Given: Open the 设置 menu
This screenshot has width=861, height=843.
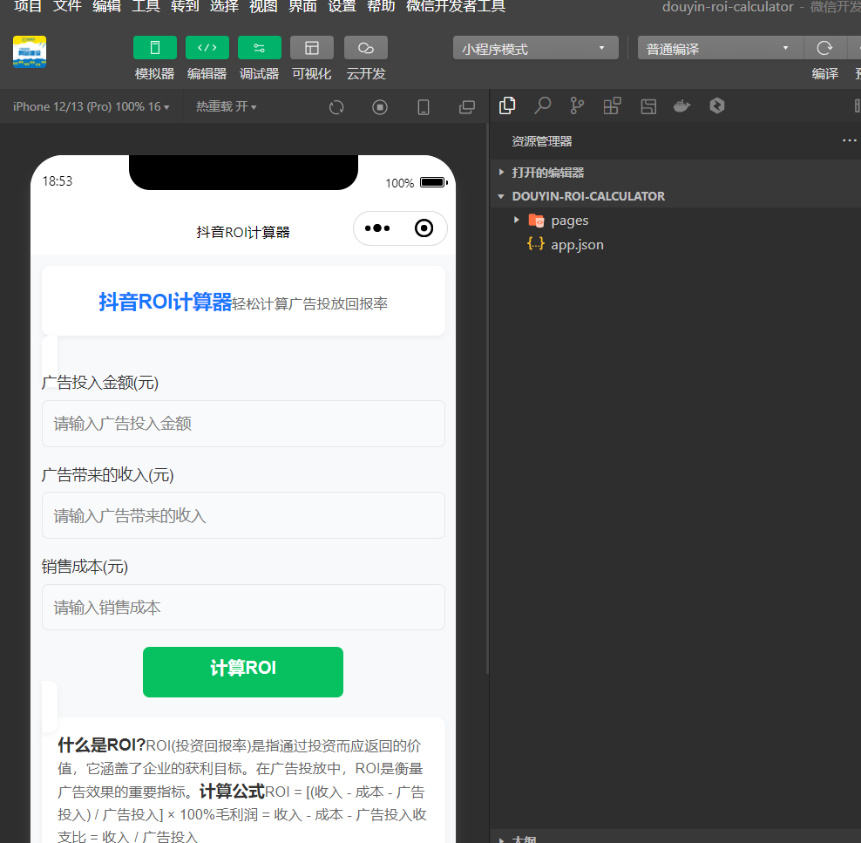Looking at the screenshot, I should 342,7.
